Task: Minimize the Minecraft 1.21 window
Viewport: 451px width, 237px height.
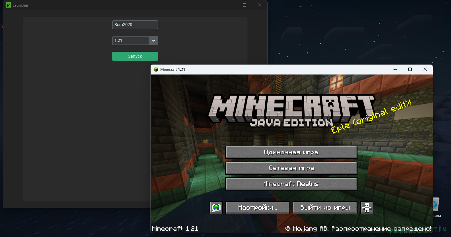Action: click(395, 69)
